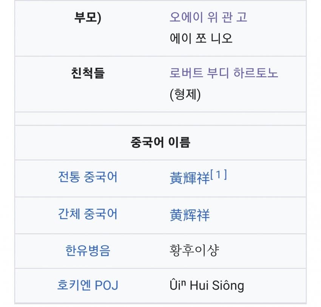
Task: Click the 친척들 row label
Action: 88,73
